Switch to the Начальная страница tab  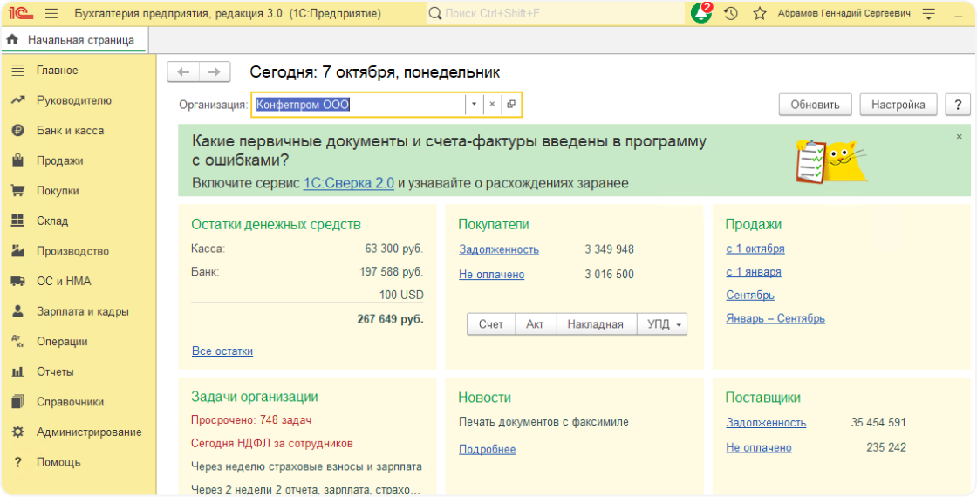click(x=73, y=40)
